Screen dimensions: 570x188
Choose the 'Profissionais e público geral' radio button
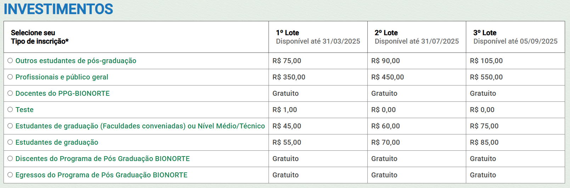click(10, 77)
